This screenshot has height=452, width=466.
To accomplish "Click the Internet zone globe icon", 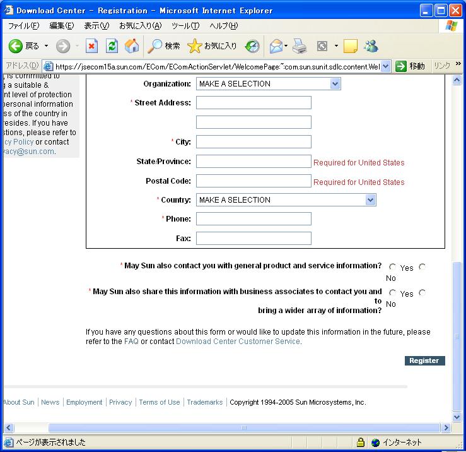I will click(x=375, y=443).
